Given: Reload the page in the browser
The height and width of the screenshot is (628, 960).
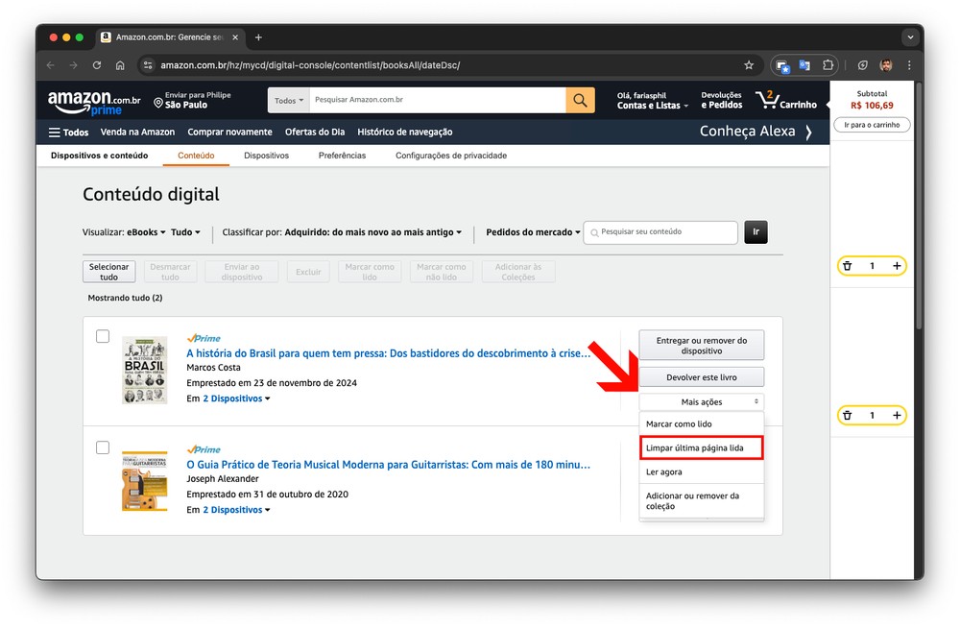Looking at the screenshot, I should pyautogui.click(x=97, y=65).
